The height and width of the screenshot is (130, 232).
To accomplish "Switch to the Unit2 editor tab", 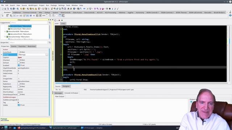I will (x=63, y=23).
